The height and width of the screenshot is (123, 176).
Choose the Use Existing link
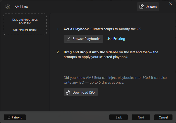point(116,39)
